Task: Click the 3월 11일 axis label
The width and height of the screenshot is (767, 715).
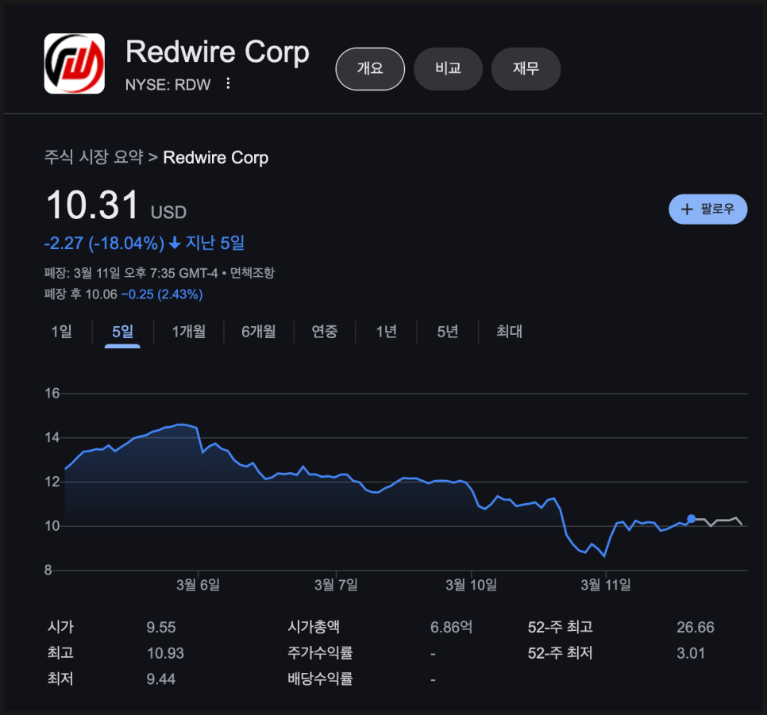Action: coord(606,585)
